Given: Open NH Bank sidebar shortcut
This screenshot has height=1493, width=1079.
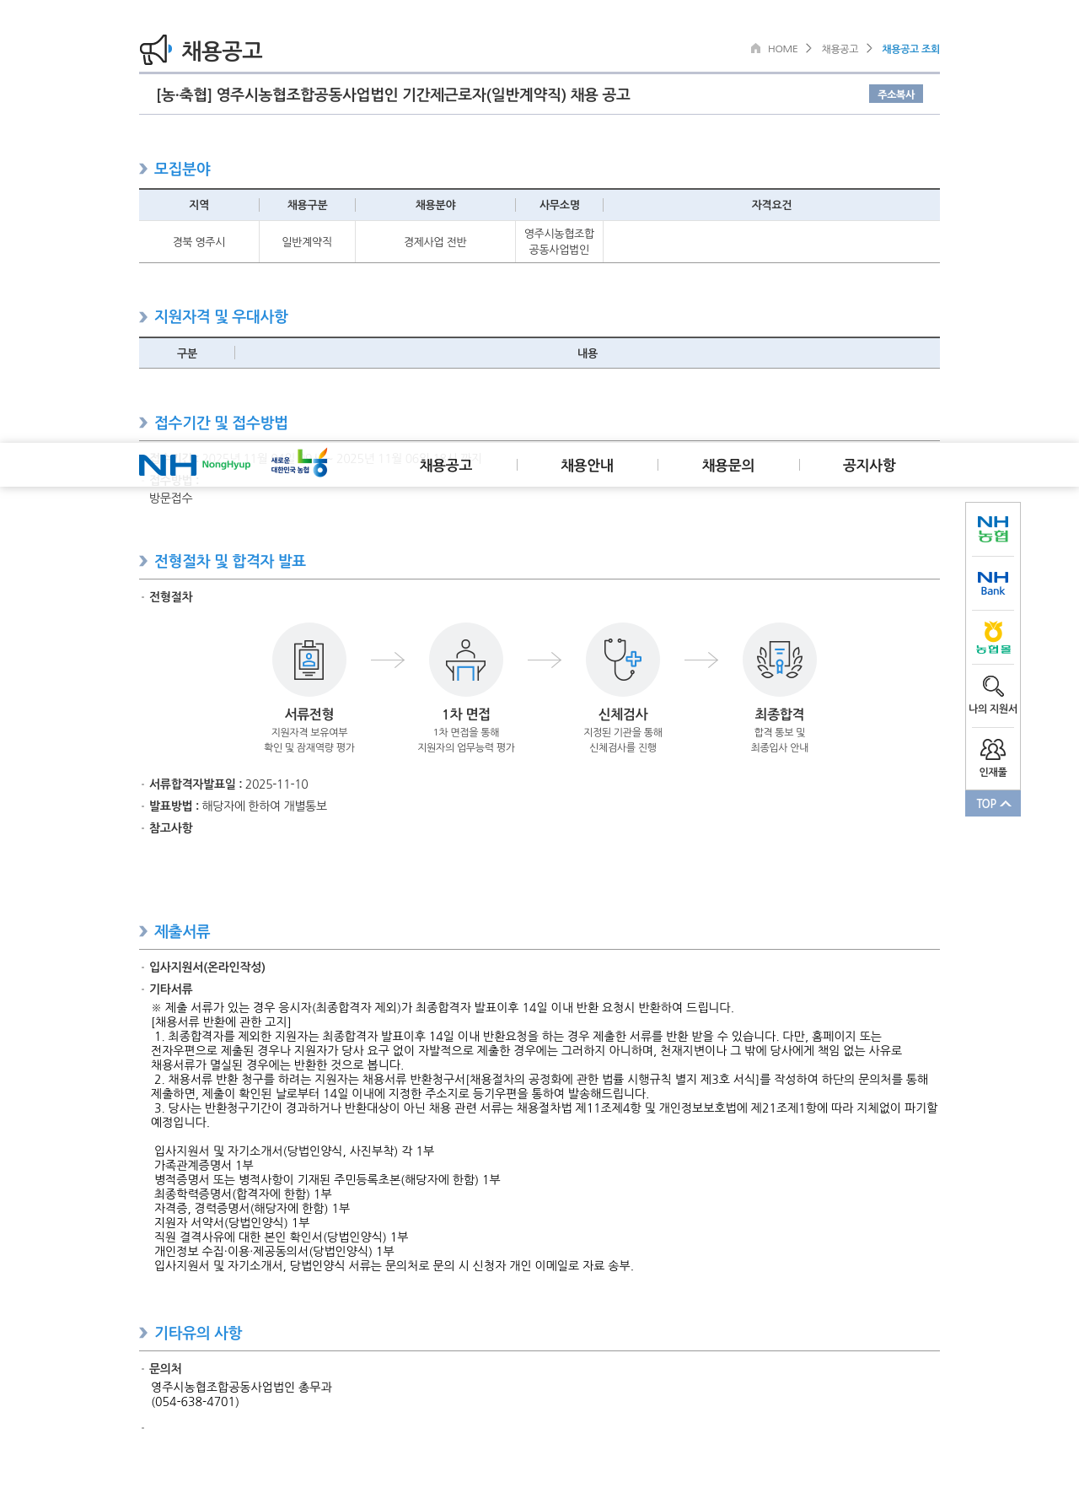Looking at the screenshot, I should (x=993, y=583).
